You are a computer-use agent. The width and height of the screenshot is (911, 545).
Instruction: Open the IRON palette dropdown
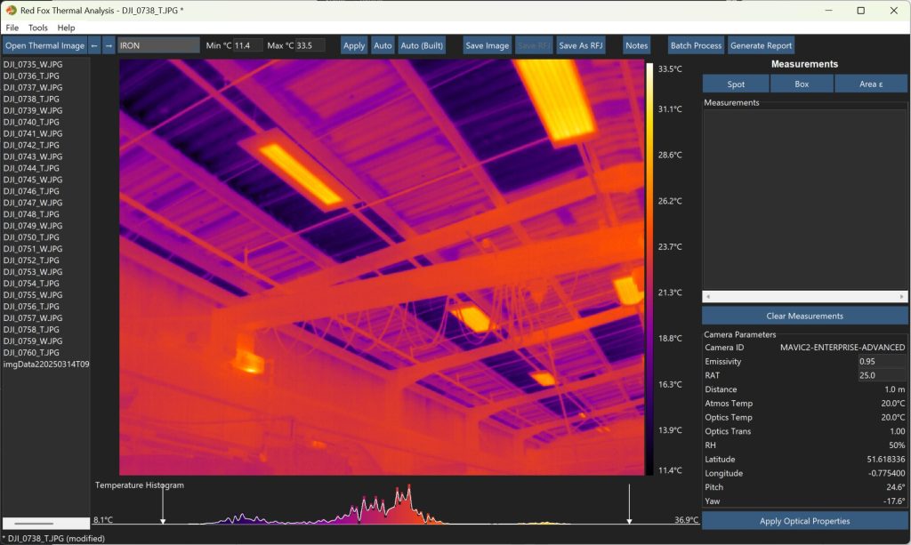click(158, 45)
